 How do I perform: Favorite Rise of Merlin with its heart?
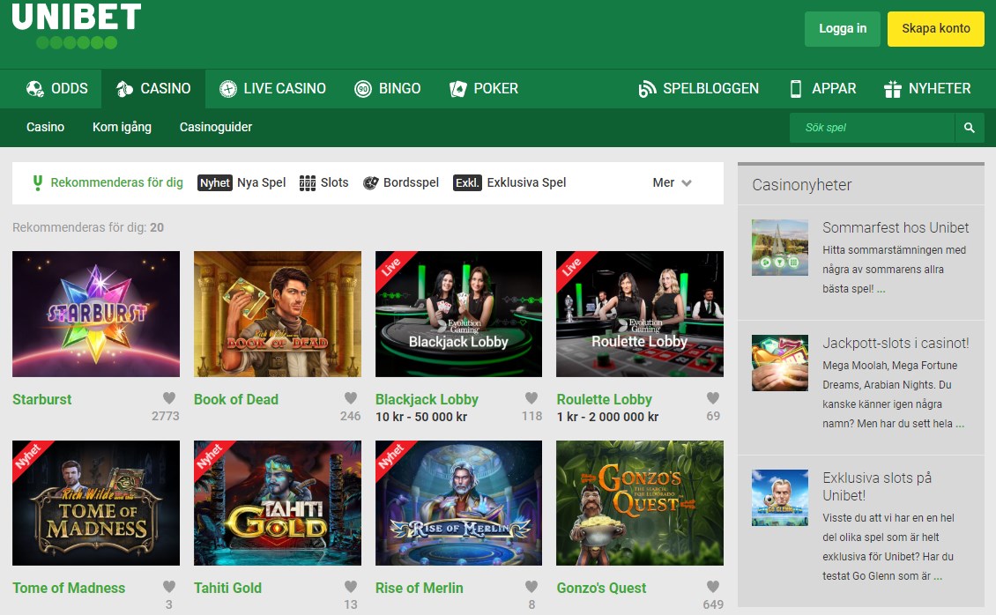tap(531, 587)
